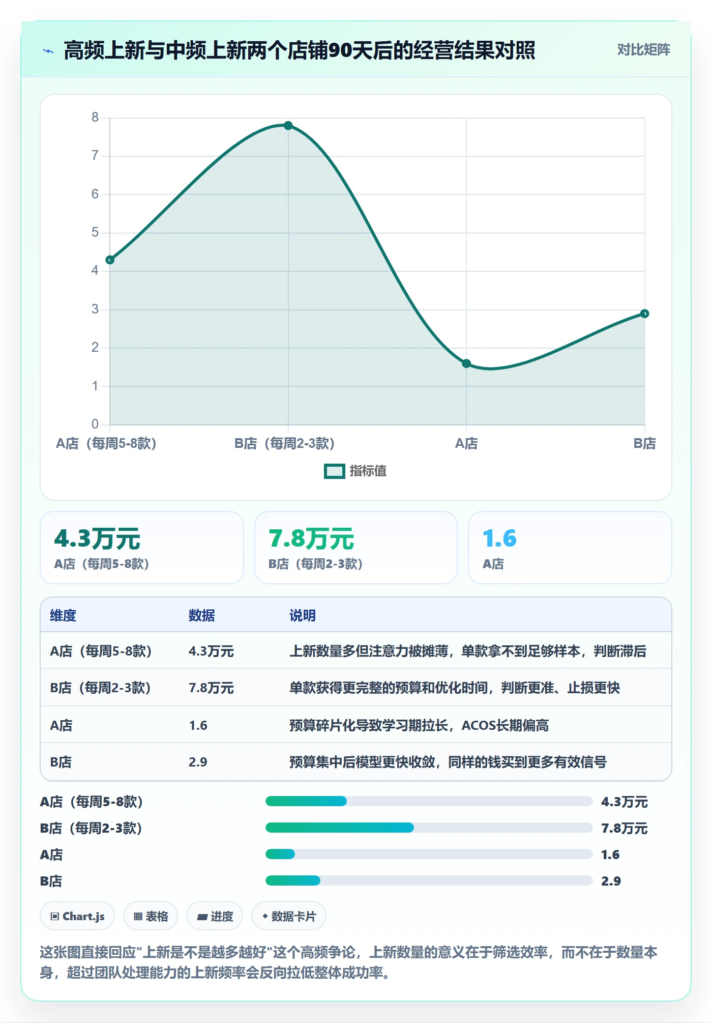Viewport: 712px width, 1023px height.
Task: Click the progress bar valued 2.9
Action: click(429, 880)
